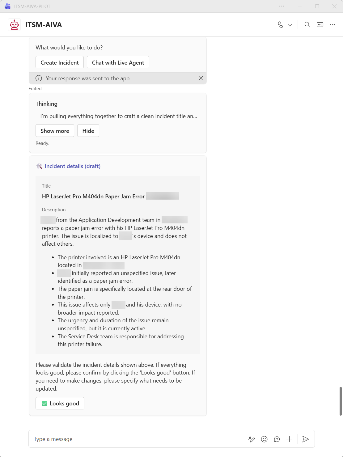Dismiss the 'Your response was sent' notice
This screenshot has width=343, height=457.
click(201, 78)
